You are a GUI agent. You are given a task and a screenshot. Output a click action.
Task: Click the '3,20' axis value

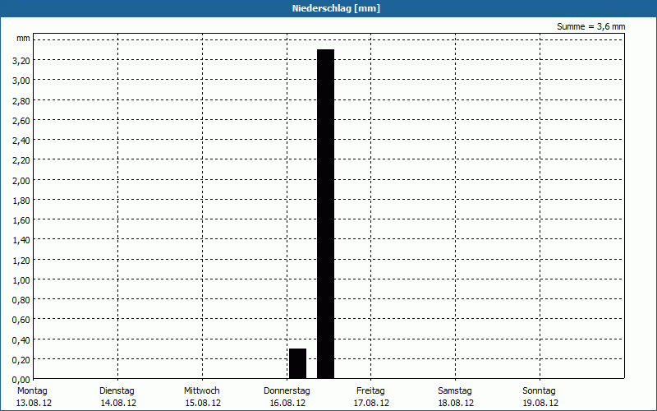[x=21, y=61]
